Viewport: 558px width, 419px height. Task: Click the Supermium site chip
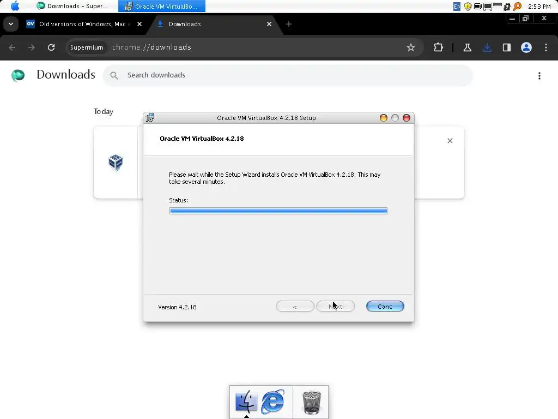(87, 47)
